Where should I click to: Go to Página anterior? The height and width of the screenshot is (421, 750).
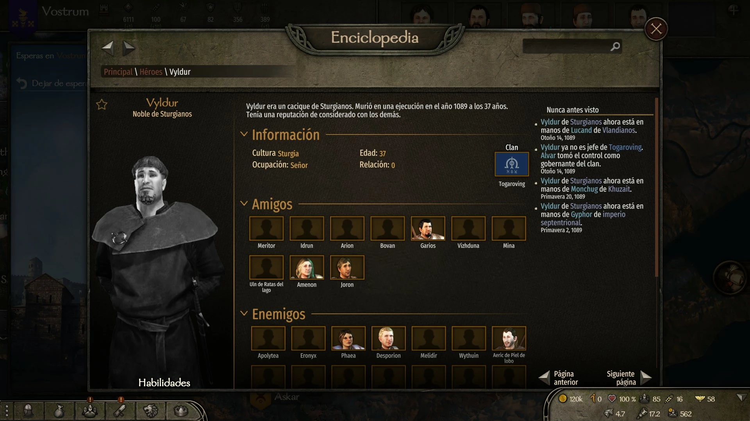coord(559,378)
